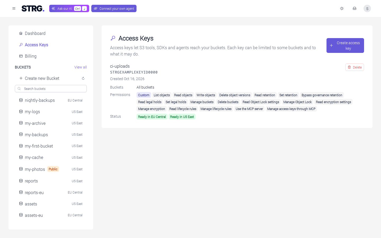Image resolution: width=381 pixels, height=238 pixels.
Task: Click the reports-eu bucket icon
Action: (x=21, y=192)
